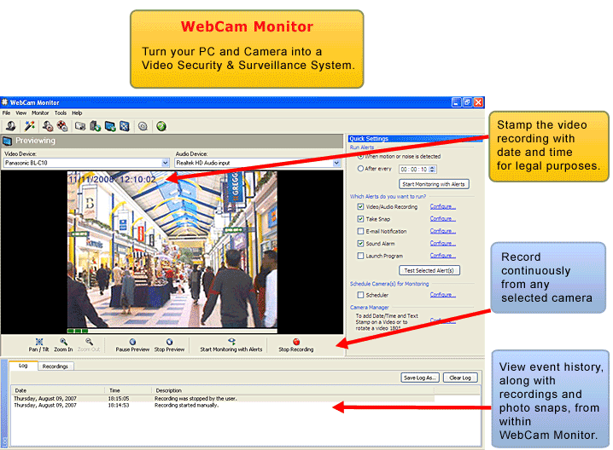Image resolution: width=613 pixels, height=450 pixels.
Task: Open Configure link for E-mail Notification
Action: coord(442,231)
